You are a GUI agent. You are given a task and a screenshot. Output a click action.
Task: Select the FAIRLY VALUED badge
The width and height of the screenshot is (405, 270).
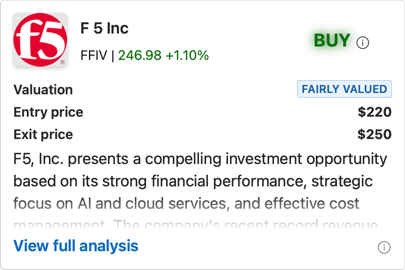coord(345,89)
